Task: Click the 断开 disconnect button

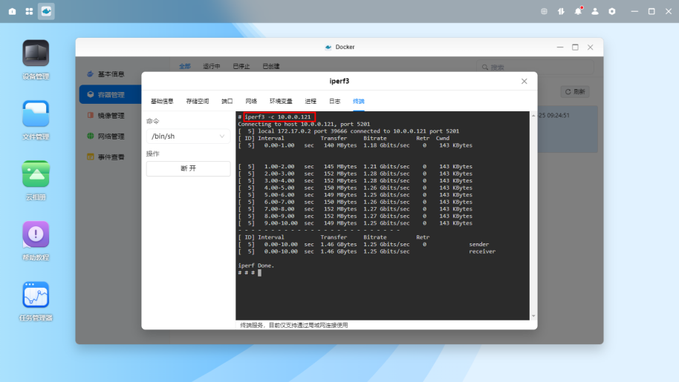Action: [188, 169]
